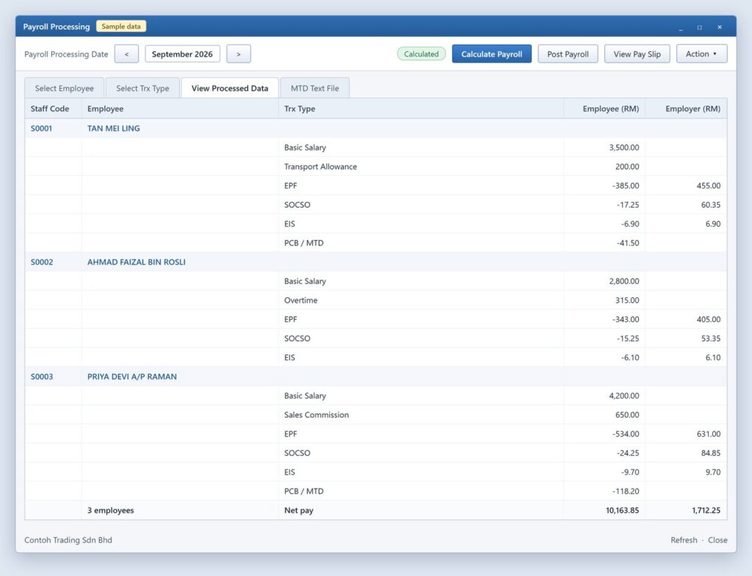This screenshot has height=576, width=752.
Task: Click the -17.25 SOCSO deduction
Action: click(628, 205)
